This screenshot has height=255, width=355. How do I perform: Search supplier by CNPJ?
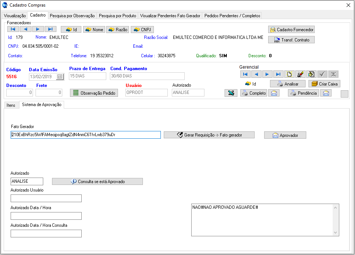point(142,30)
